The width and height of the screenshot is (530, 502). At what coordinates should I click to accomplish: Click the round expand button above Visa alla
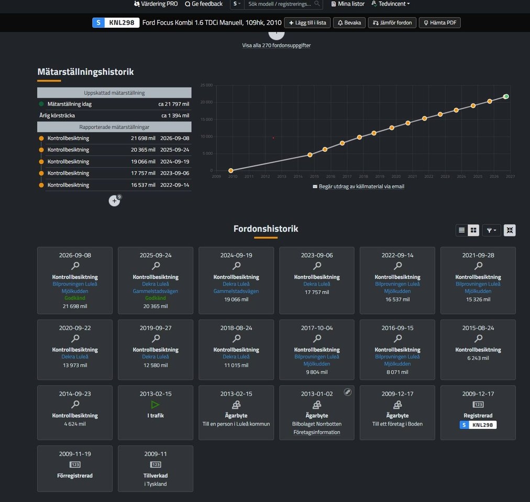[276, 33]
